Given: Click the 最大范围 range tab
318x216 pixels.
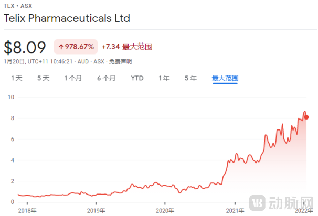Looking at the screenshot, I should [x=225, y=79].
